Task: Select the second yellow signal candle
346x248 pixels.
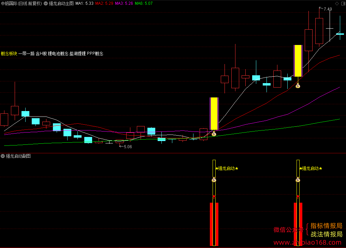Action: coord(298,61)
